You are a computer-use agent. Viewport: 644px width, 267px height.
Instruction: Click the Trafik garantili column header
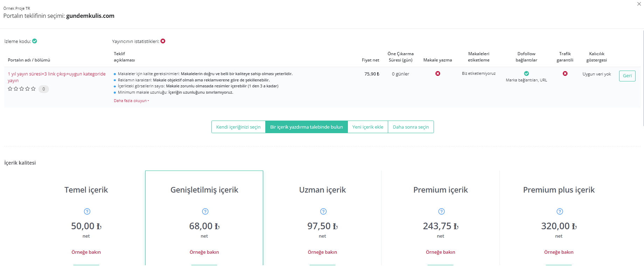pyautogui.click(x=565, y=57)
